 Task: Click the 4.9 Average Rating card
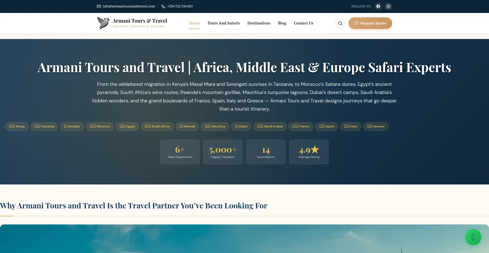pyautogui.click(x=309, y=152)
